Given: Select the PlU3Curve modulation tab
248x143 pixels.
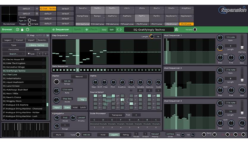Looking at the screenshot, I should pyautogui.click(x=186, y=24).
